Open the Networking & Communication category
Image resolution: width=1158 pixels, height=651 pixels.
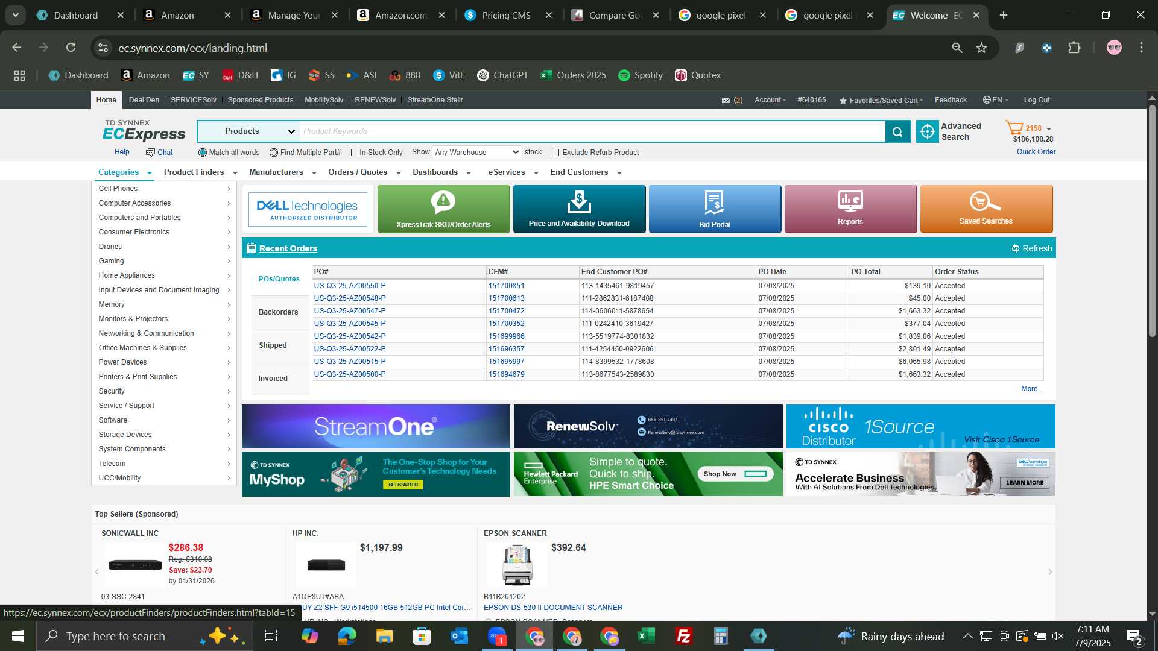[164, 333]
